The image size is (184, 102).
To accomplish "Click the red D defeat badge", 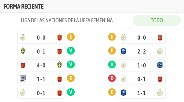I will coord(112,79).
